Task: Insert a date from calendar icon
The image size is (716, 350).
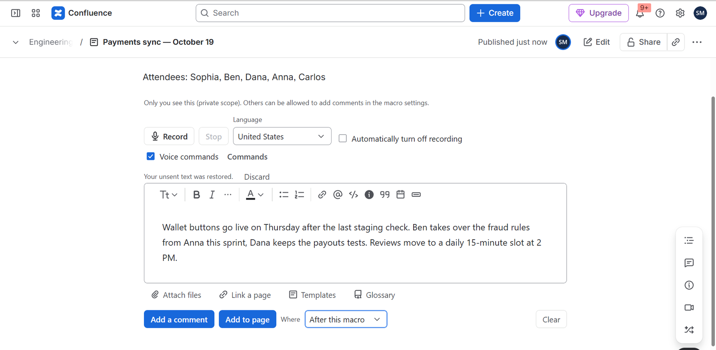Action: [x=400, y=194]
